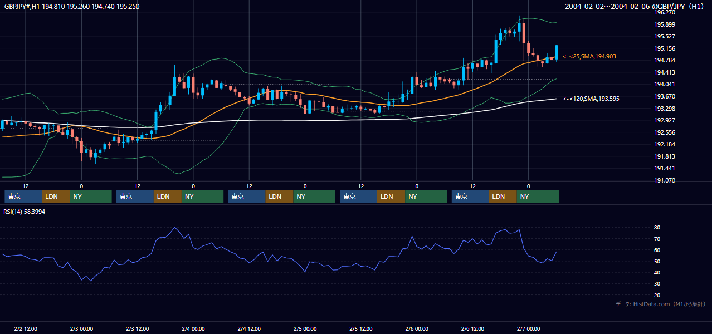The width and height of the screenshot is (712, 334).
Task: Click the 2/5 00:00 date label
Action: (x=305, y=328)
